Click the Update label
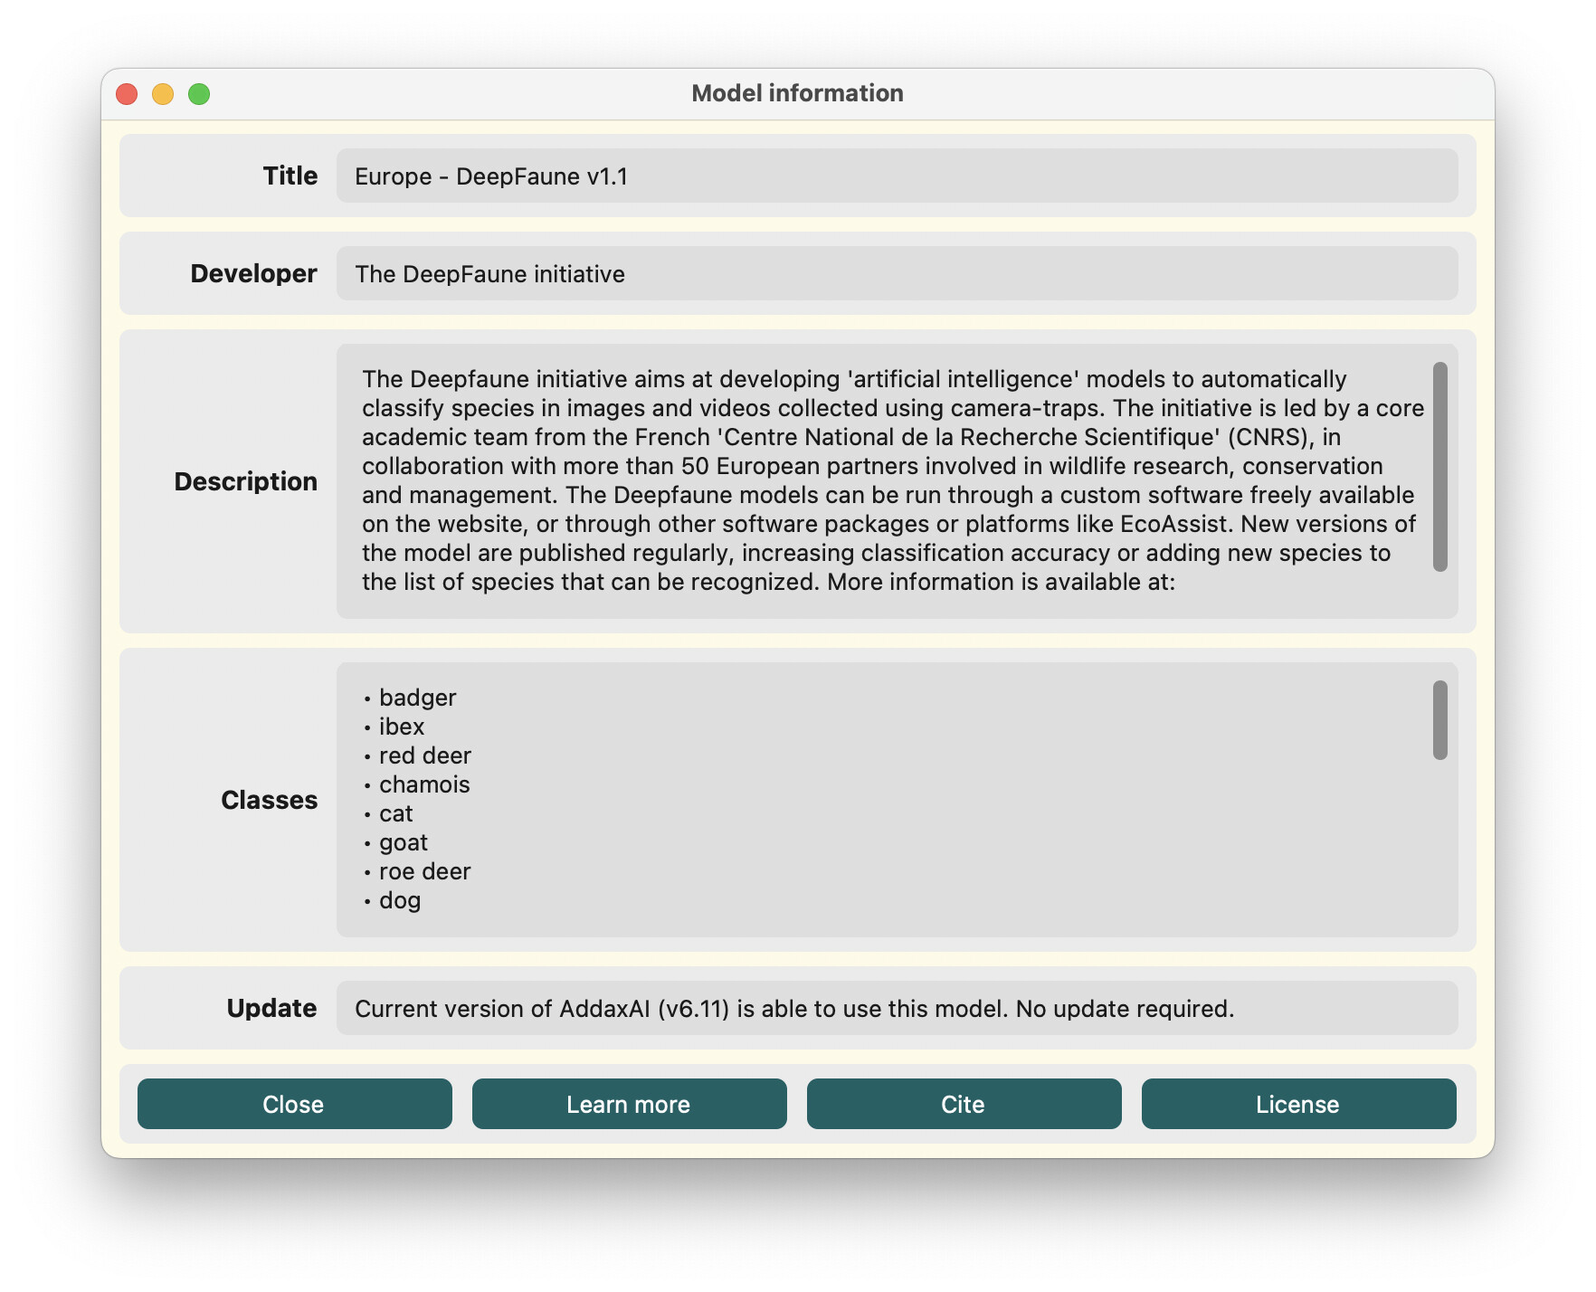The image size is (1596, 1292). [271, 1008]
